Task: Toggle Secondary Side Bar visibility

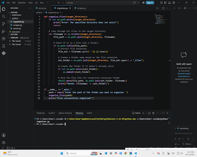Action: tap(174, 3)
